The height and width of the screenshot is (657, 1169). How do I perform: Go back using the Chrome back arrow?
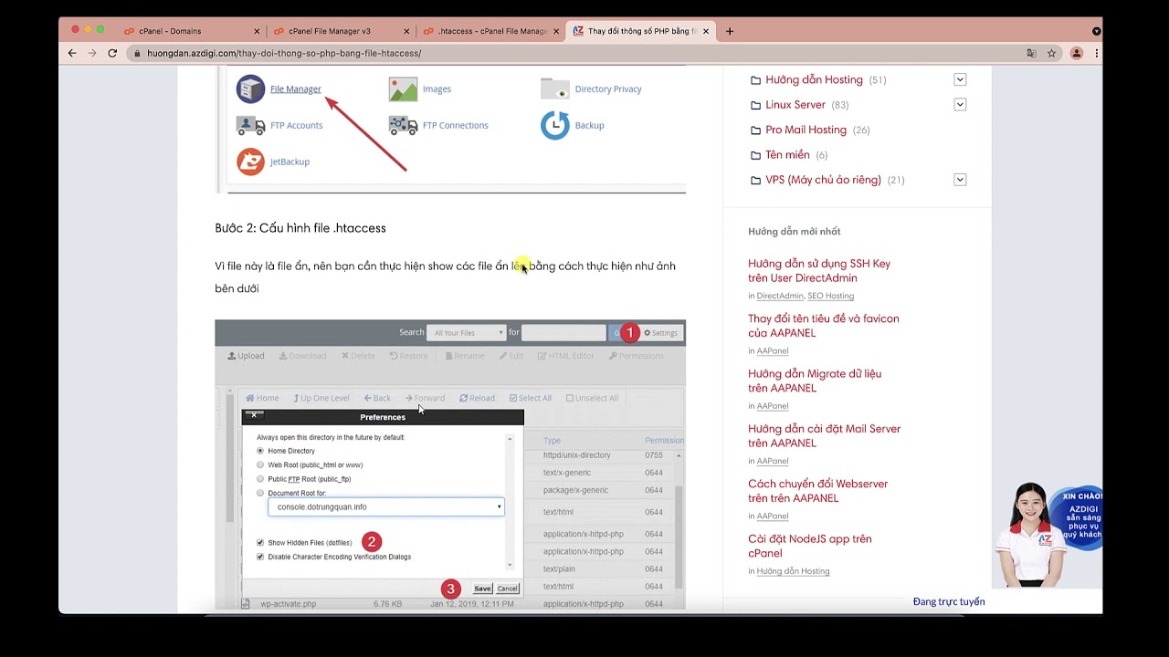72,53
